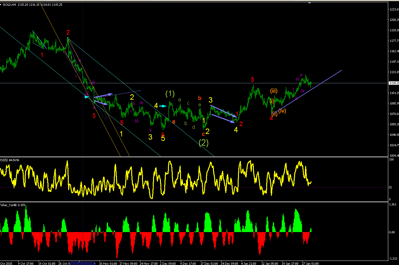Click the price axis label starting 1040
399x265 pixels.
pyautogui.click(x=394, y=135)
